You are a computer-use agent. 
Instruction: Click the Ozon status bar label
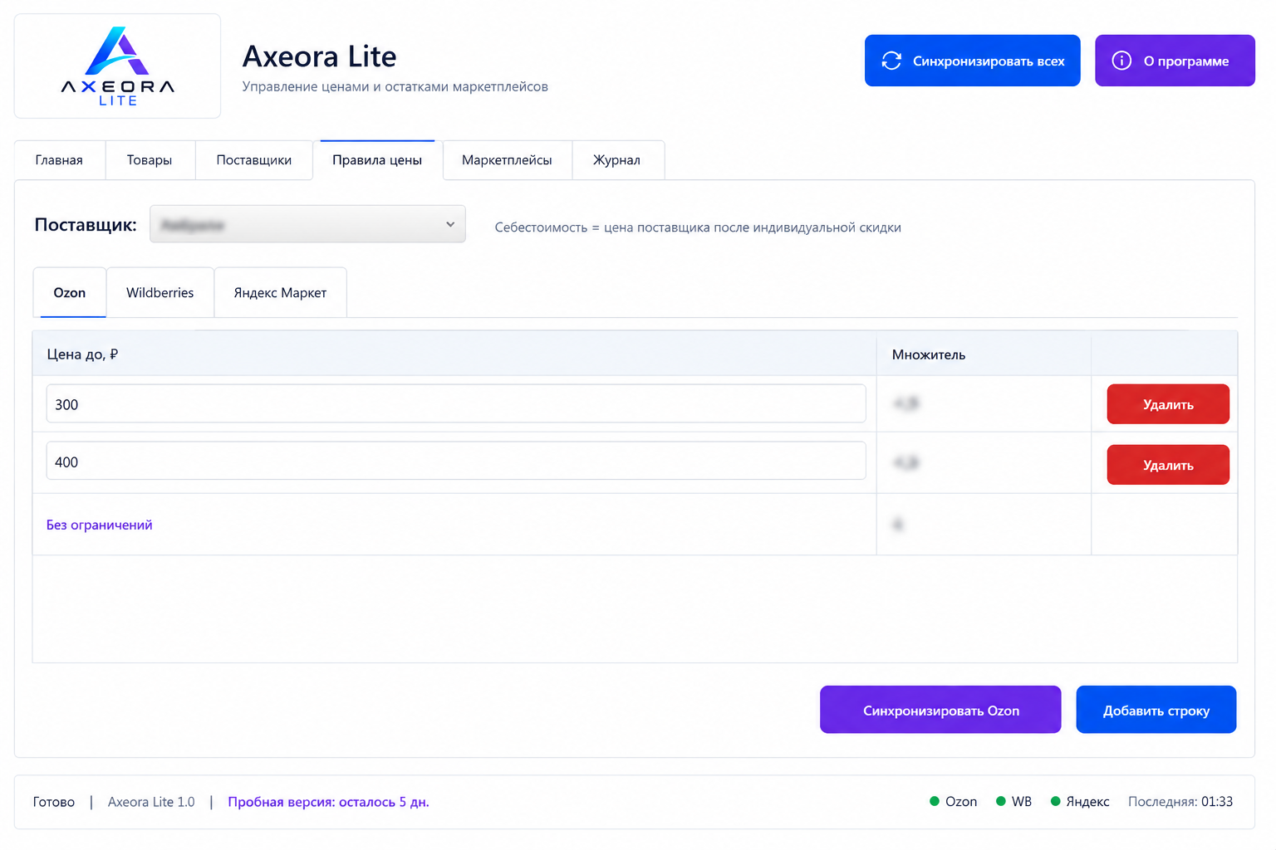point(961,802)
